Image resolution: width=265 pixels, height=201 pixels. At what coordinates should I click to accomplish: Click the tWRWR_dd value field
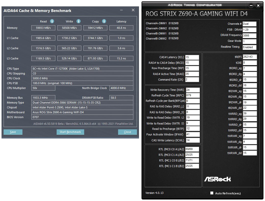(x=250, y=153)
